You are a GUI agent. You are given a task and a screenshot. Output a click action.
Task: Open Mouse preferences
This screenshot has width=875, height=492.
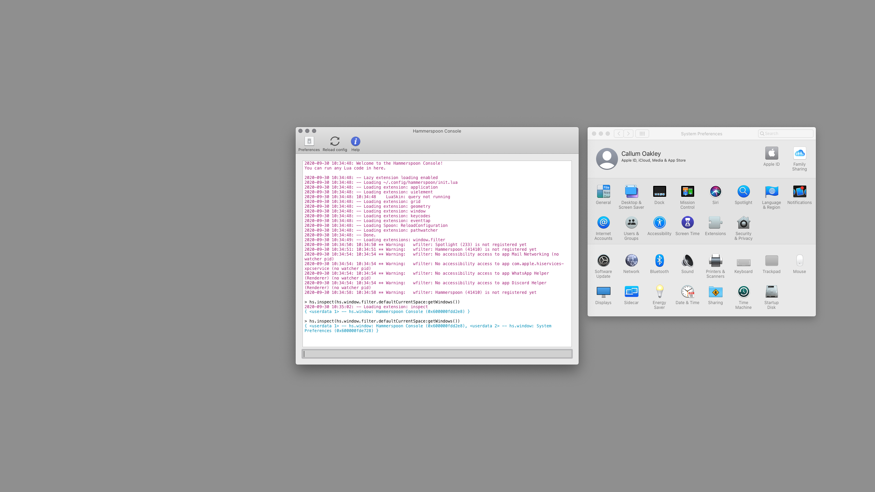coord(799,264)
